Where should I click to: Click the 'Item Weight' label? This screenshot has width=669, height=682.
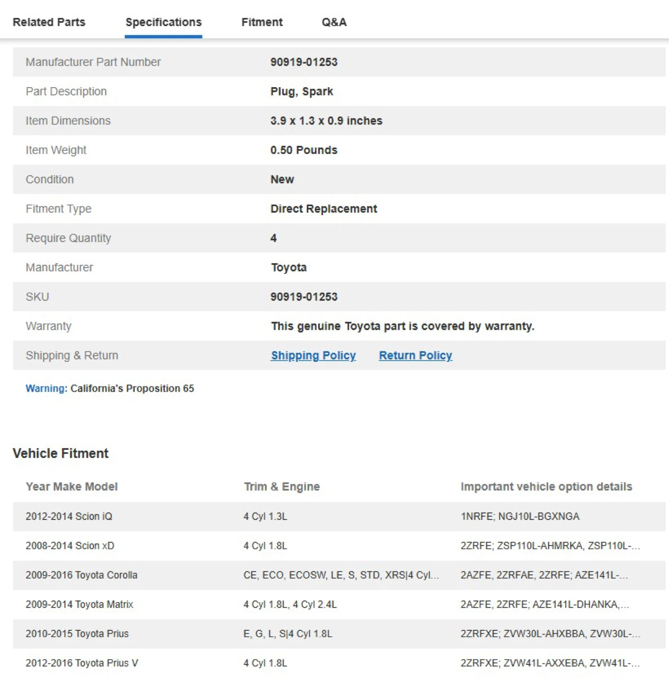56,150
